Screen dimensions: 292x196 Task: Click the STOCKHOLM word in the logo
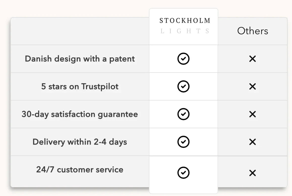coord(185,21)
